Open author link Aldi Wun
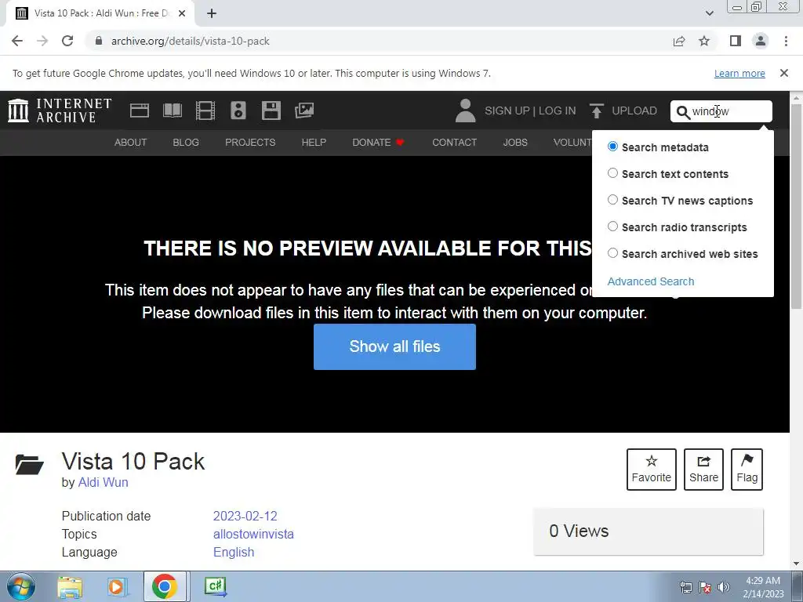Viewport: 803px width, 602px height. pos(103,482)
